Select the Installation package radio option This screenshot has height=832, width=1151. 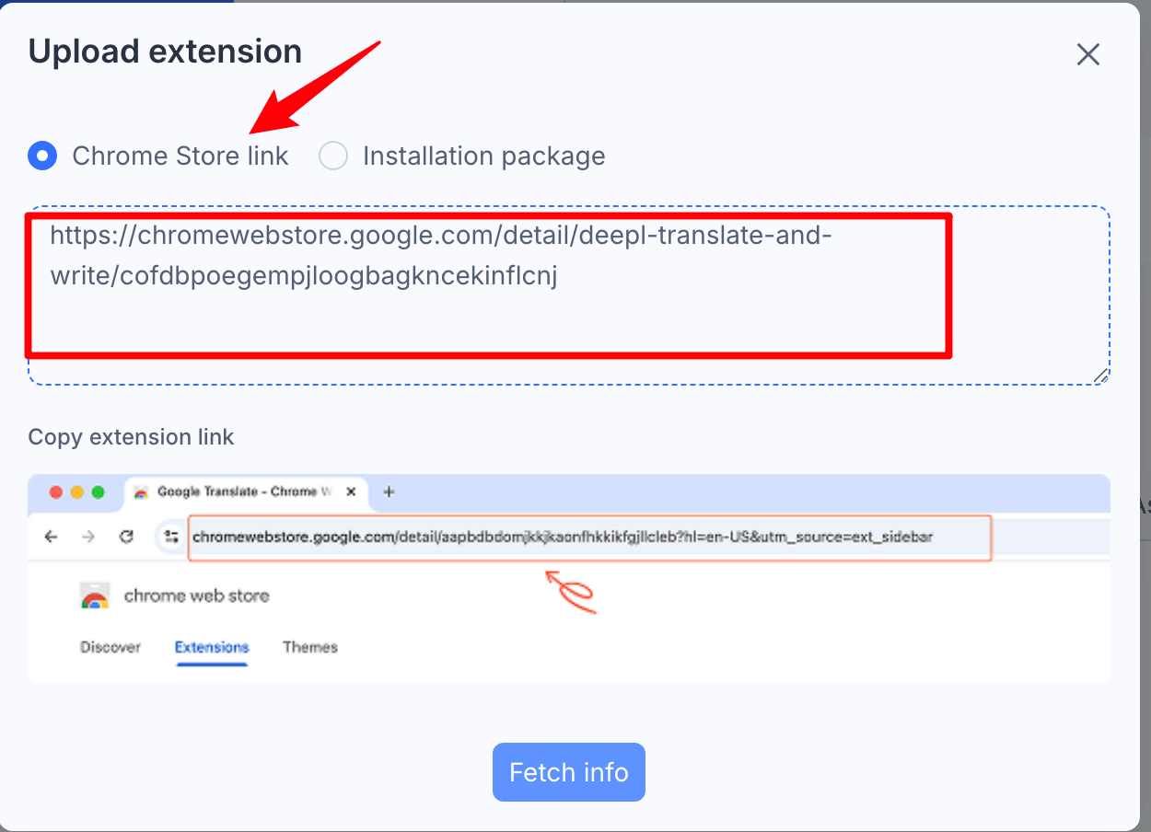point(333,156)
